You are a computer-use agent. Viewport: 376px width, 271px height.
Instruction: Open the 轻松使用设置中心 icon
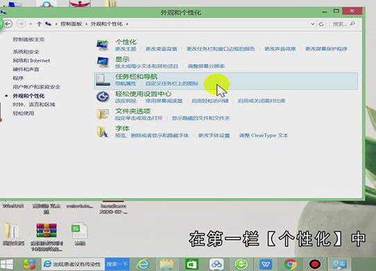click(x=103, y=97)
